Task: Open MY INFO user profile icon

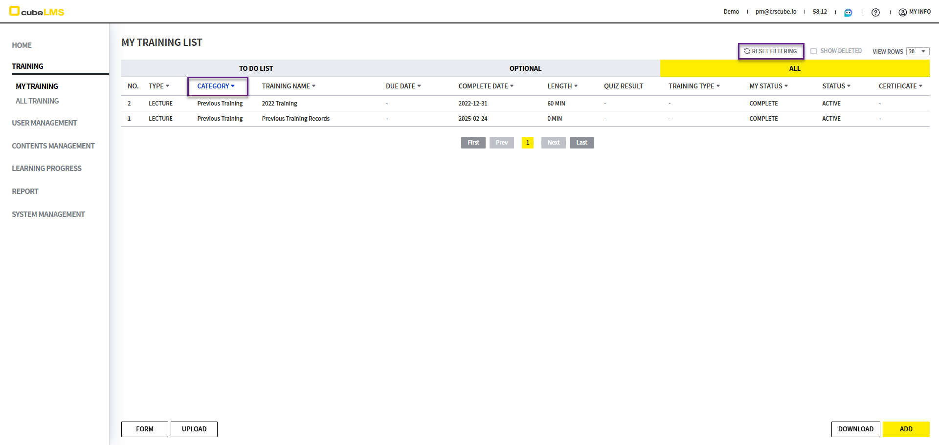Action: click(x=902, y=12)
